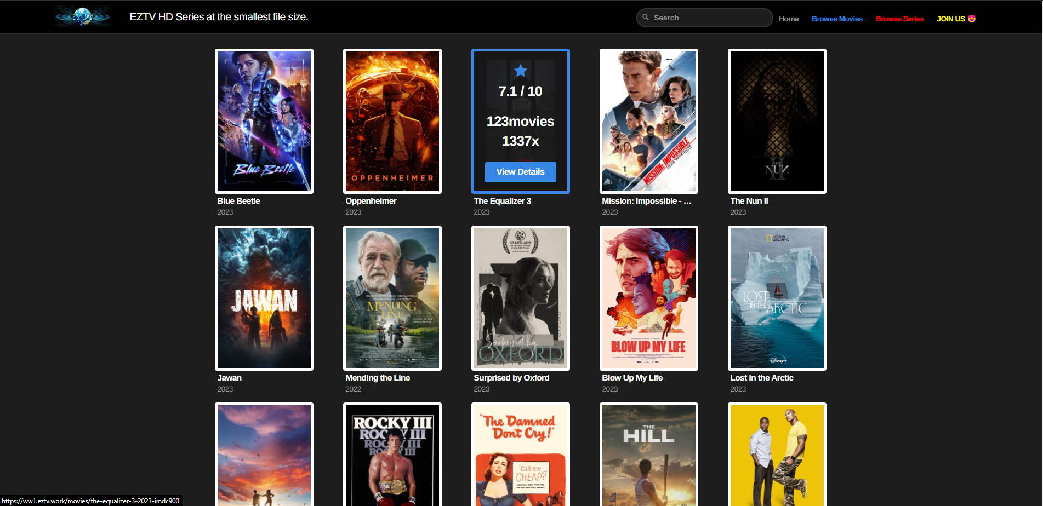Click the Jawan title link
This screenshot has height=506, width=1043.
coord(229,378)
